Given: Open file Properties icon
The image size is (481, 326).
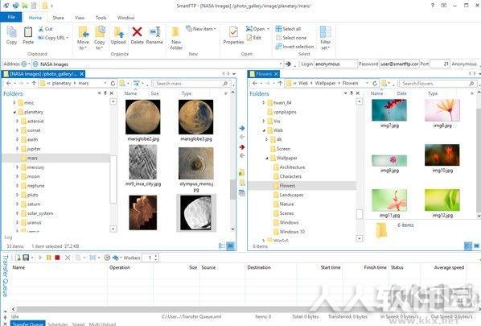Looking at the screenshot, I should tap(233, 32).
